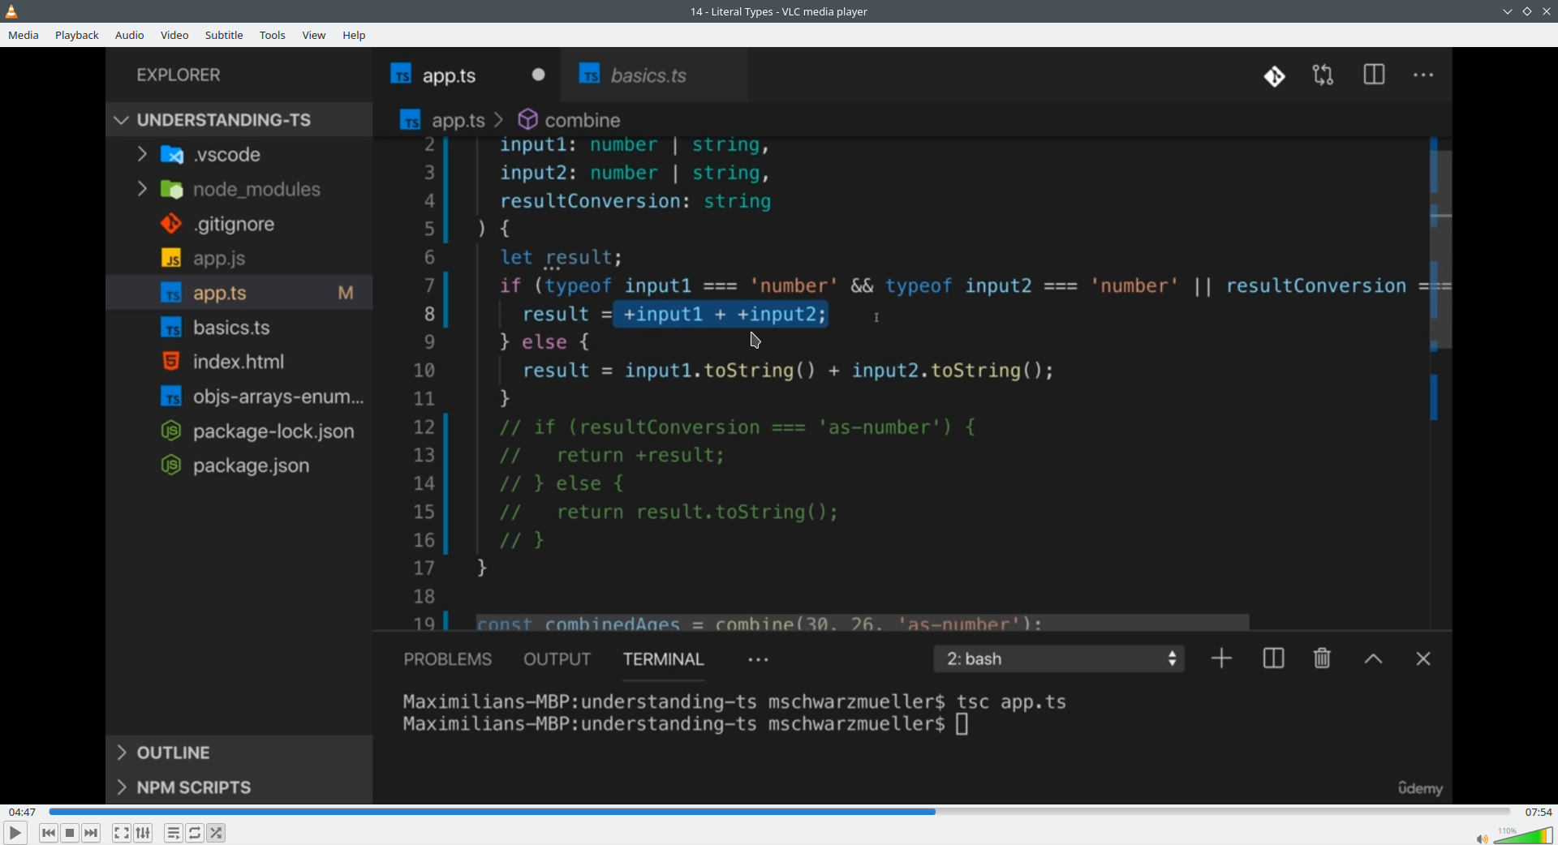Viewport: 1558px width, 845px height.
Task: Open the Playback menu
Action: click(77, 36)
